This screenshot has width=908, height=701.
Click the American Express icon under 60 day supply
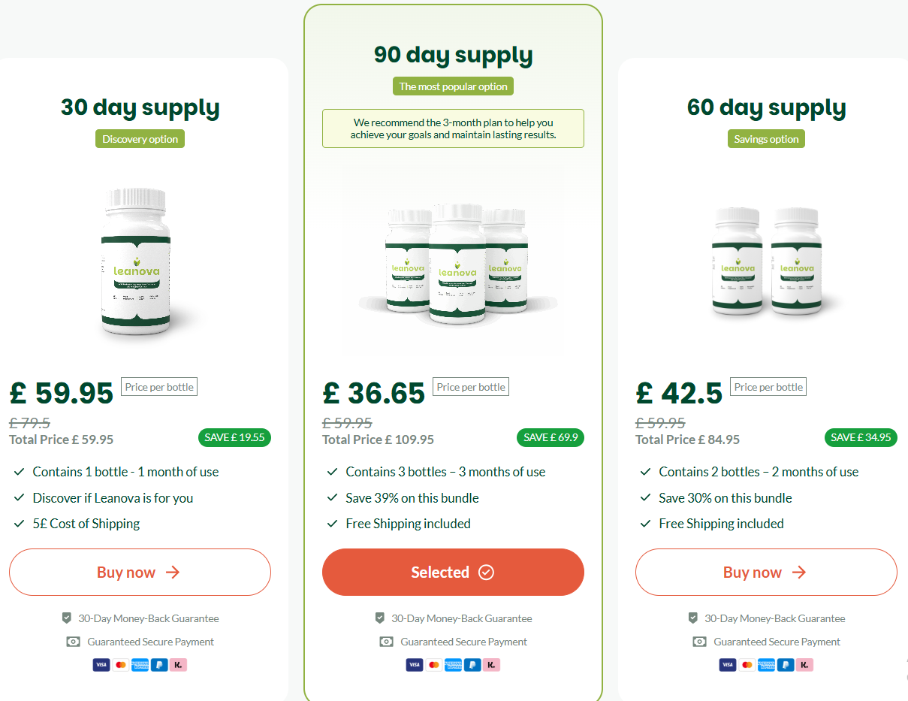pos(766,665)
